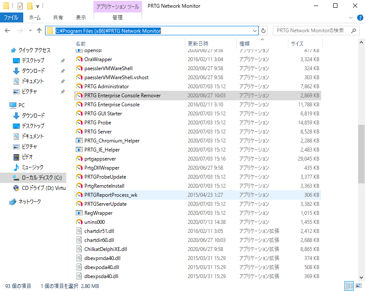
Task: Open the Explorer help icon
Action: (x=360, y=18)
